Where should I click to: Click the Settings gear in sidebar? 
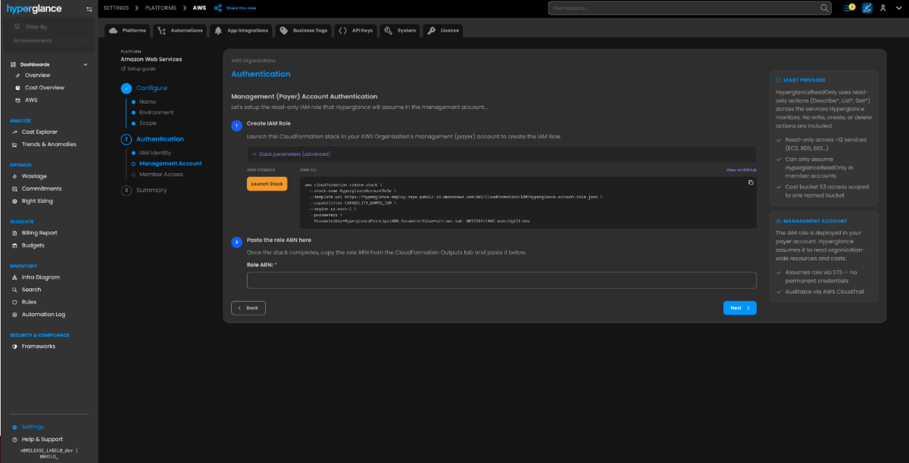(14, 427)
